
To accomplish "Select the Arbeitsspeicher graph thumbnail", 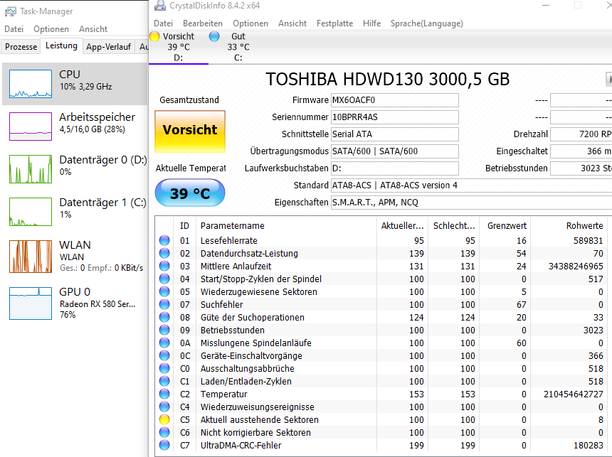I will tap(31, 127).
